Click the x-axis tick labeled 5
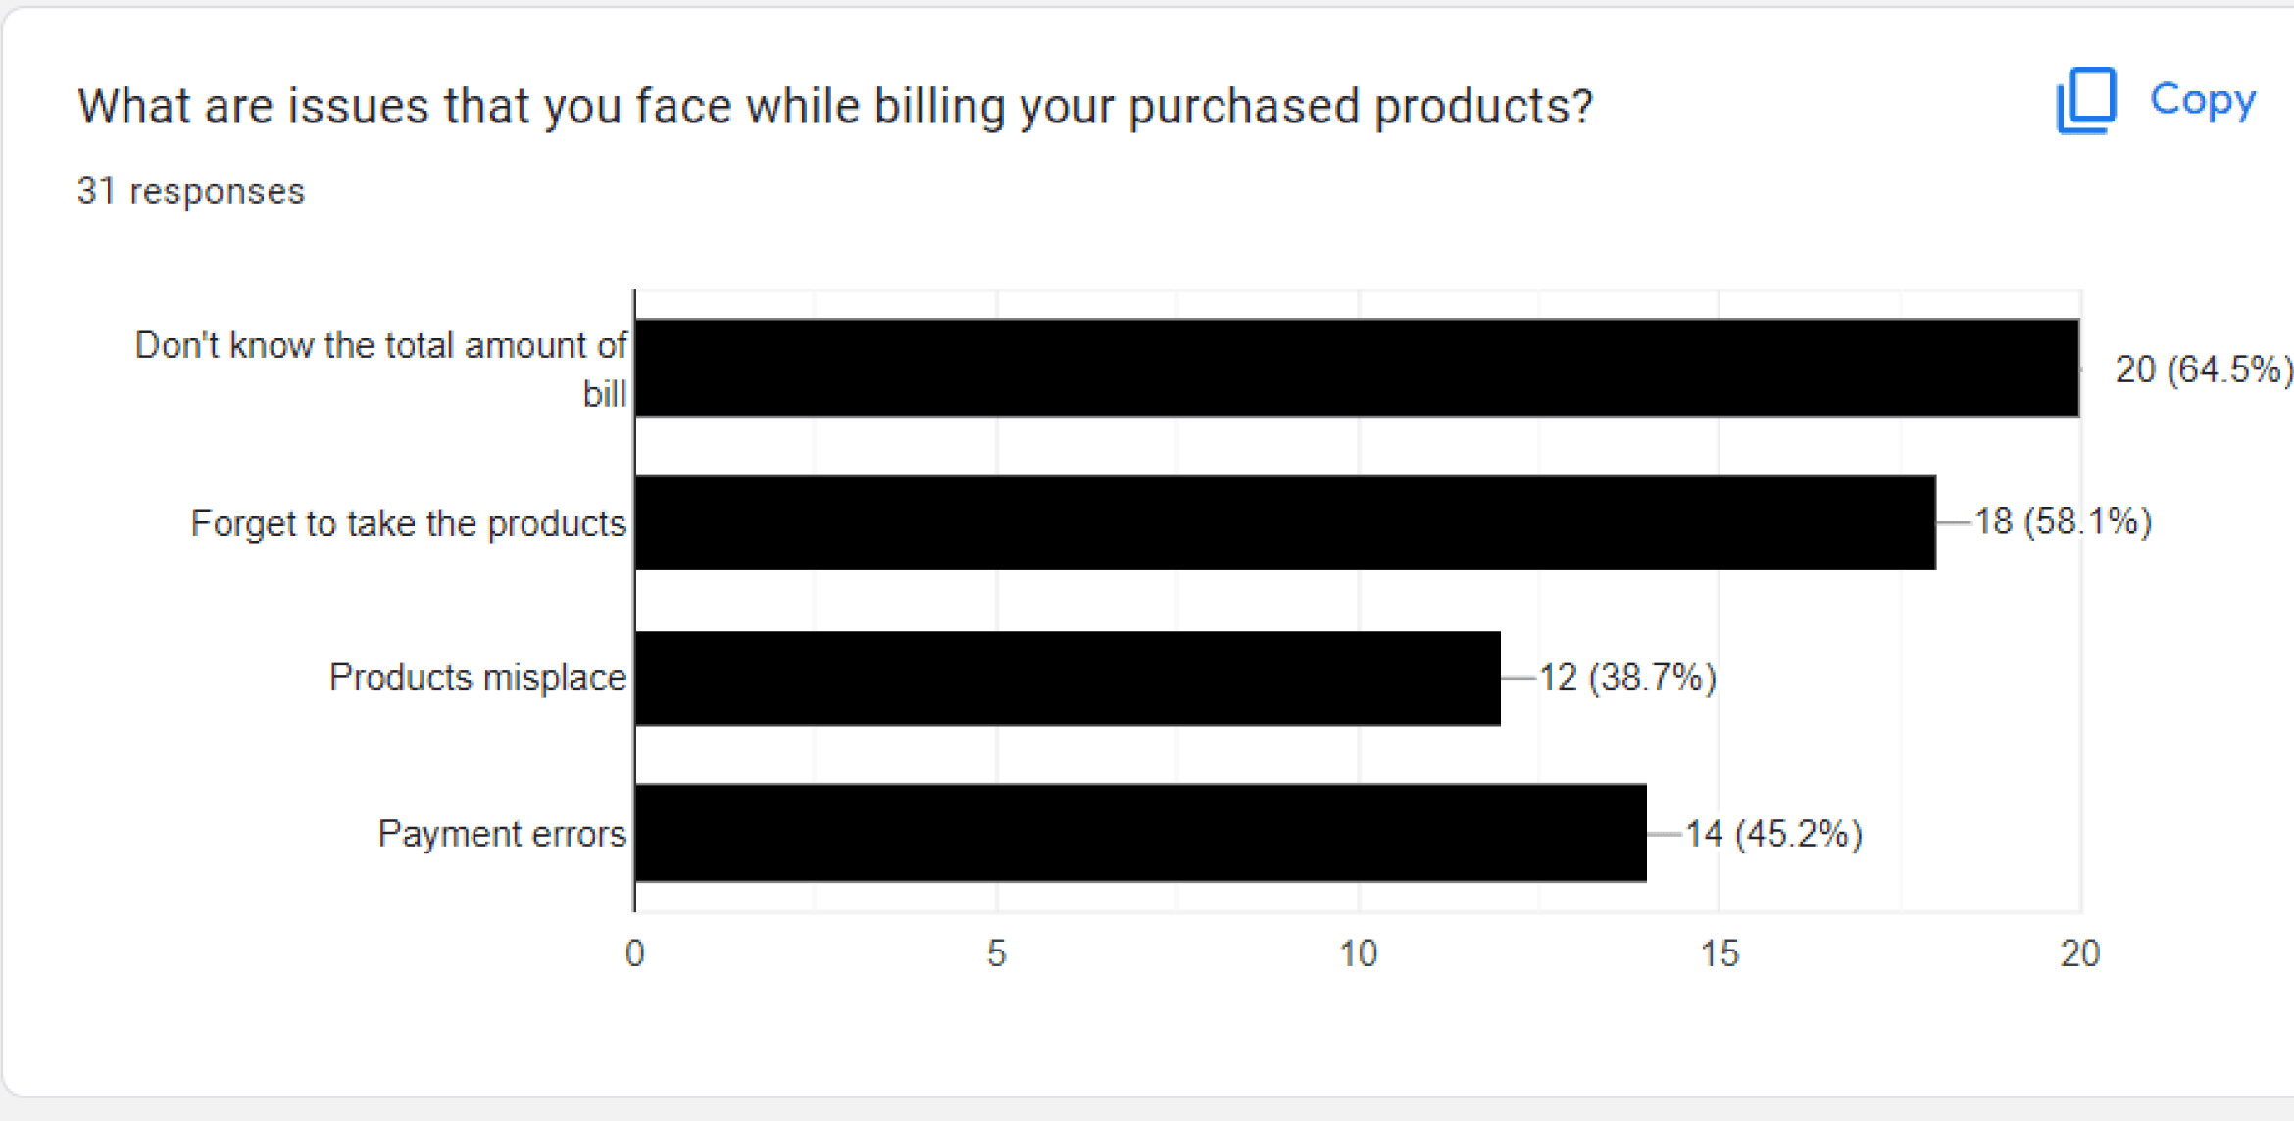The image size is (2294, 1121). pos(996,953)
